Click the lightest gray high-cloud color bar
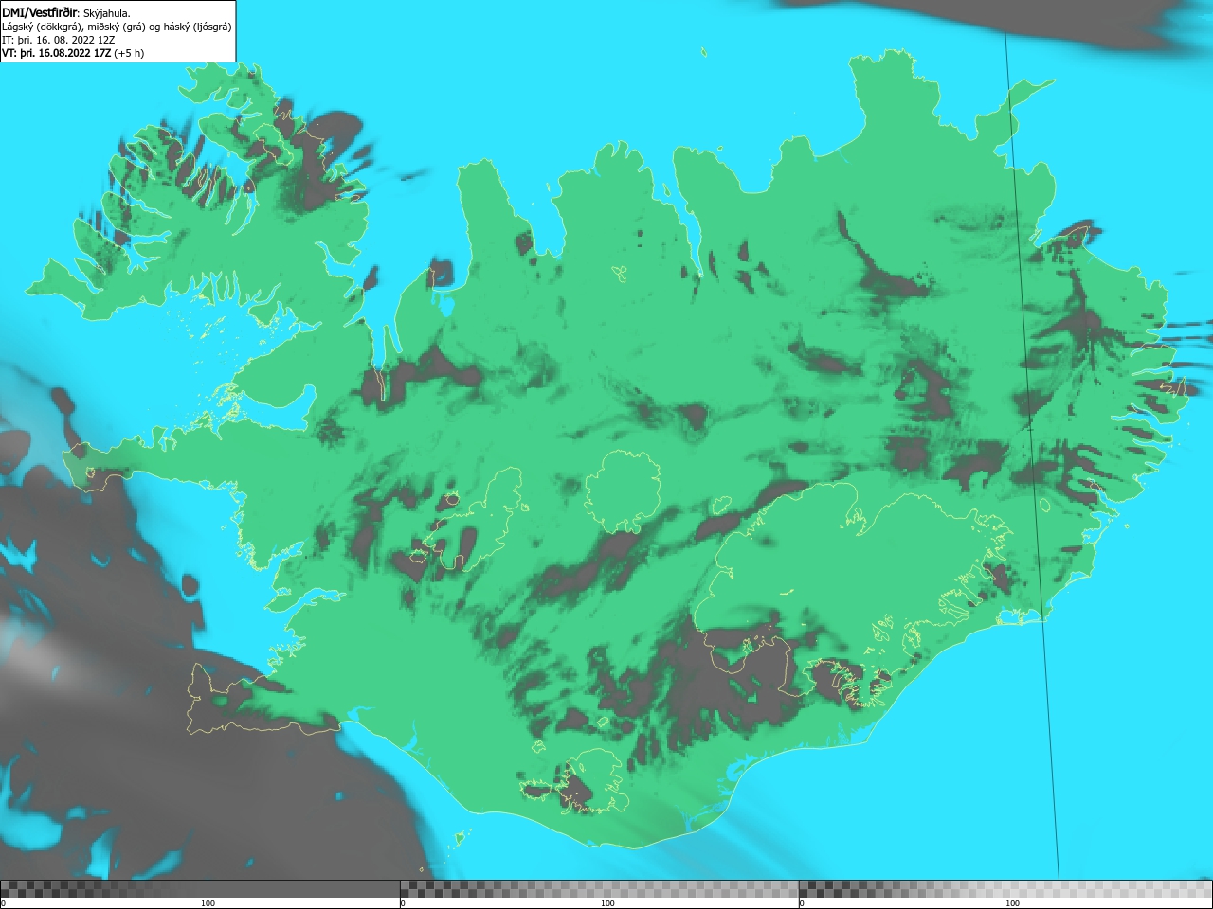Viewport: 1213px width, 909px height. tap(1005, 889)
